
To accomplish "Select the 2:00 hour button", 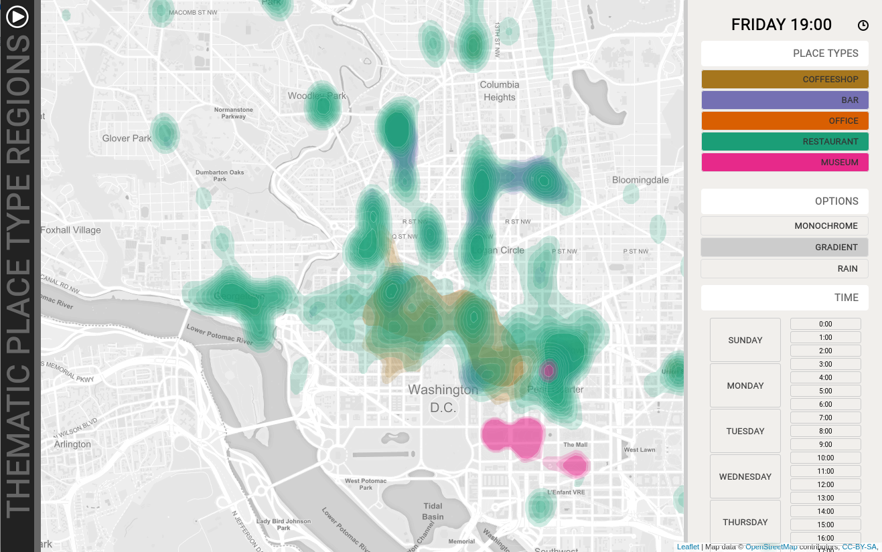I will [x=826, y=351].
